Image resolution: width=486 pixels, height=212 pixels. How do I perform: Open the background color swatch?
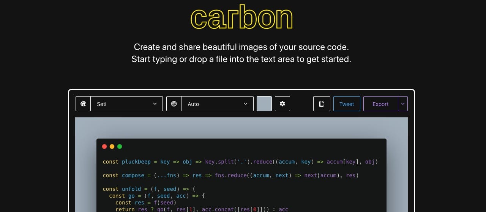pos(264,104)
